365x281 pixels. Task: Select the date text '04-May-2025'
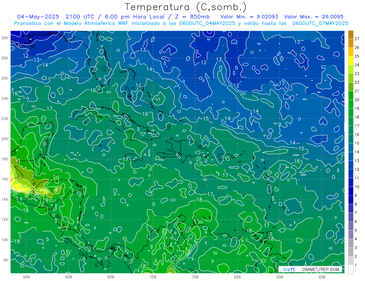pos(38,17)
